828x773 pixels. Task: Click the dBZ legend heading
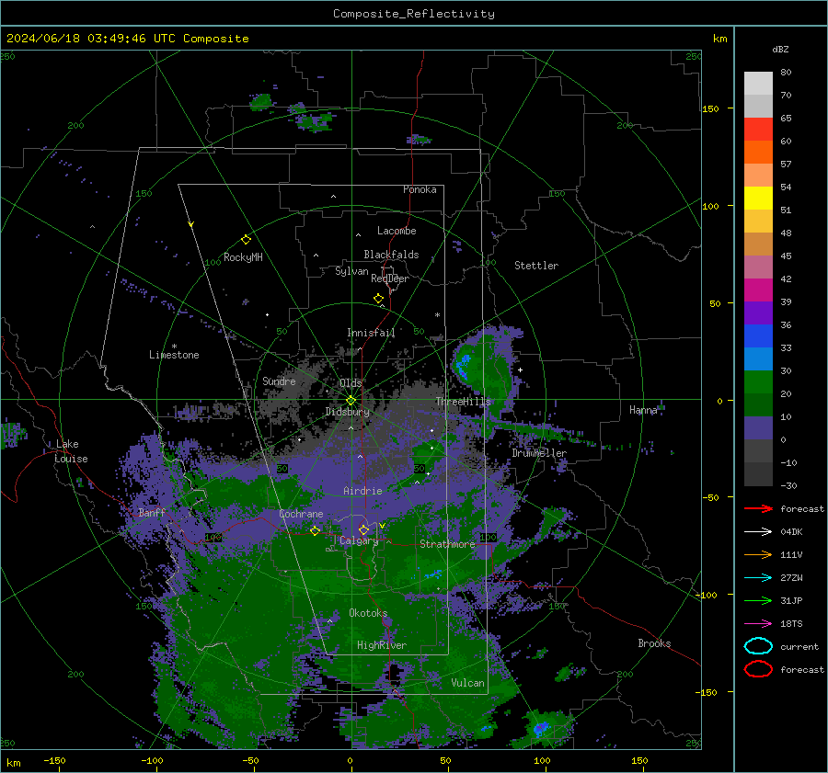[780, 49]
